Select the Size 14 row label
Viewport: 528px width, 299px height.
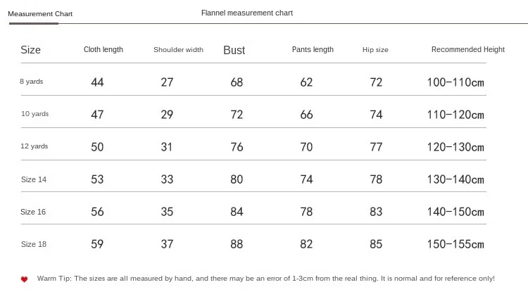point(34,179)
